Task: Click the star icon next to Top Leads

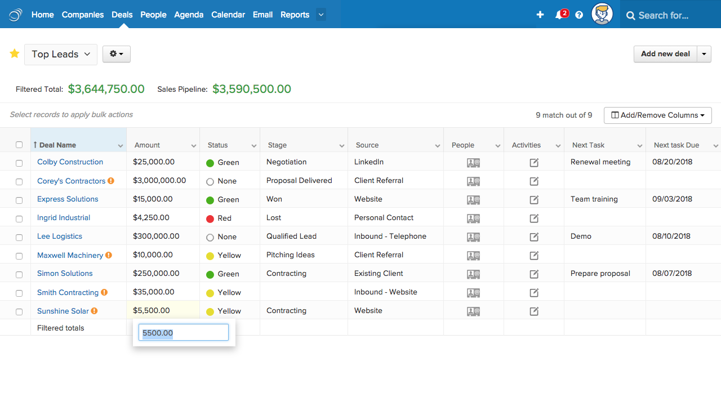Action: coord(15,53)
